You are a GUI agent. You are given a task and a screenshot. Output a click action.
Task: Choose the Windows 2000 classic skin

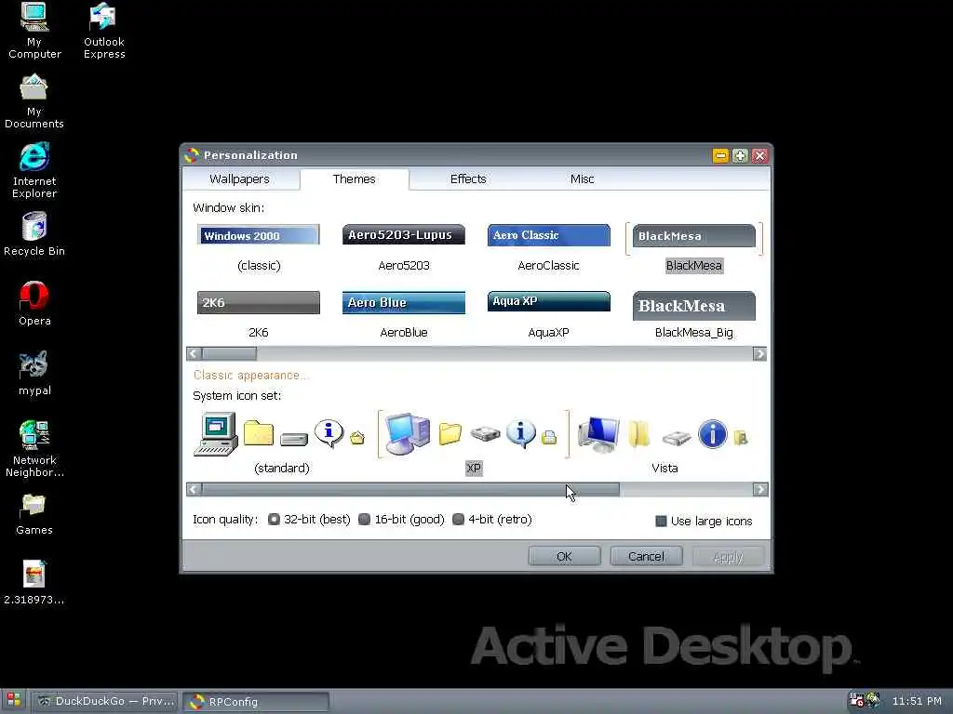259,248
